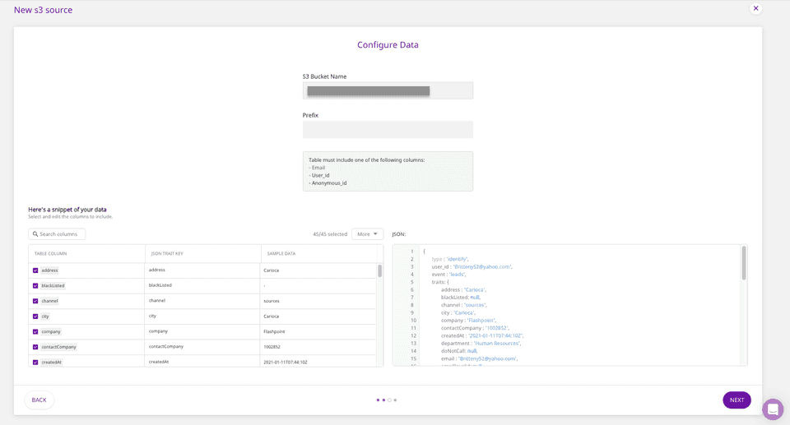Click the S3 Bucket Name field
Screen dimensions: 790x425
[x=388, y=90]
